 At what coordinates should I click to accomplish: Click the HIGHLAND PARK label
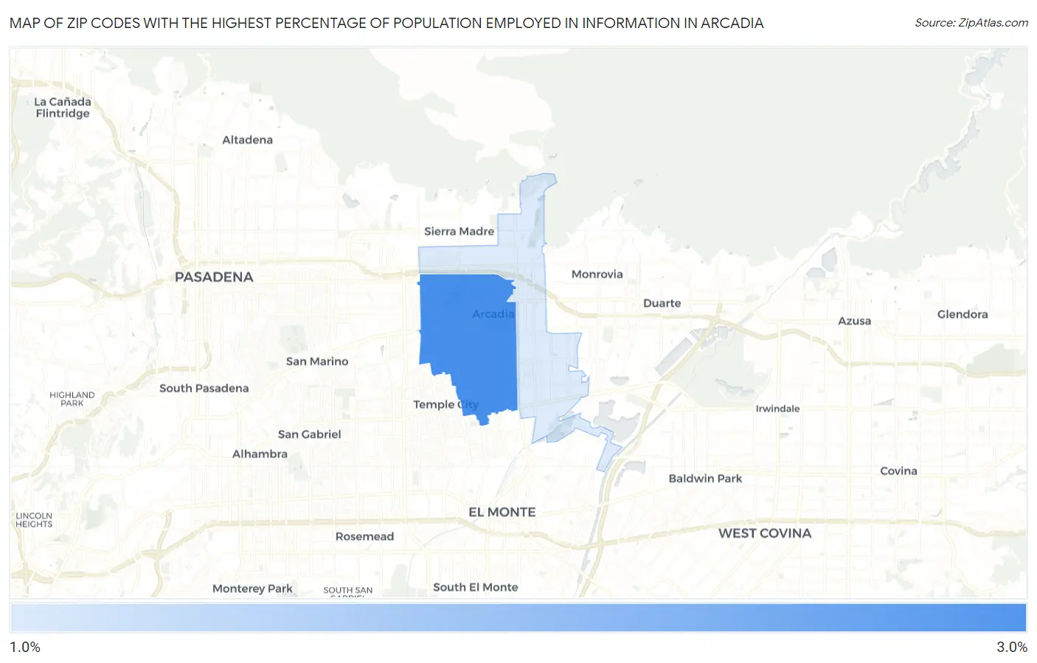(x=72, y=399)
